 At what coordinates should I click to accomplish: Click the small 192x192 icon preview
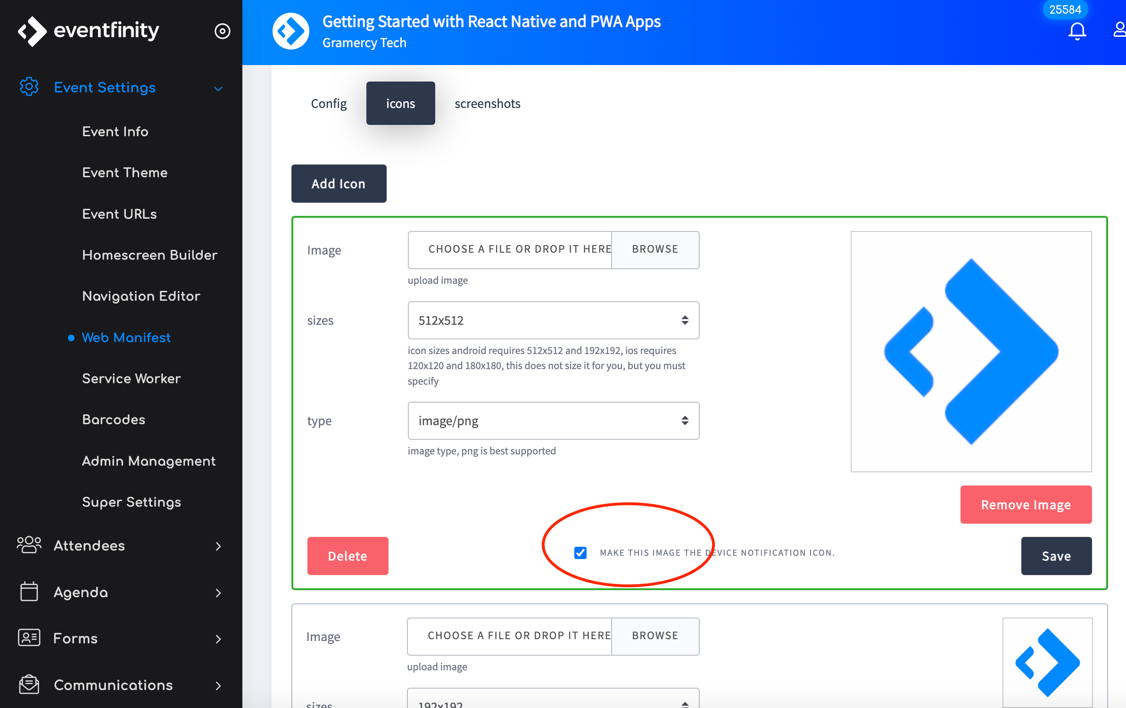click(x=1047, y=662)
